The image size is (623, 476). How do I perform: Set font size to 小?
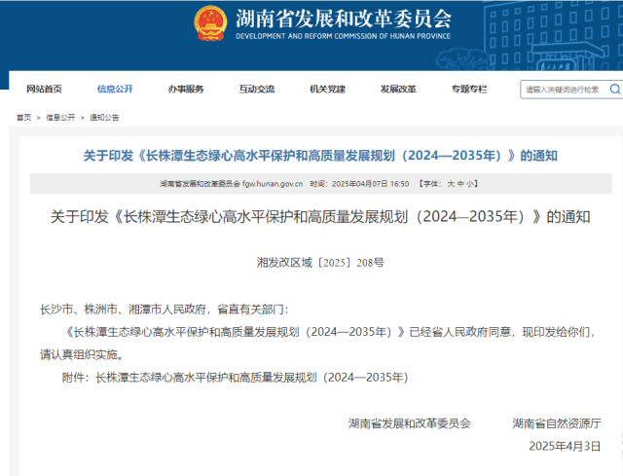pyautogui.click(x=469, y=184)
